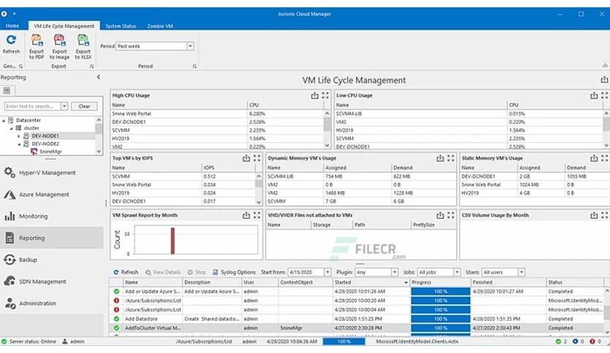The height and width of the screenshot is (353, 610).
Task: Open SDN Management section
Action: point(52,282)
